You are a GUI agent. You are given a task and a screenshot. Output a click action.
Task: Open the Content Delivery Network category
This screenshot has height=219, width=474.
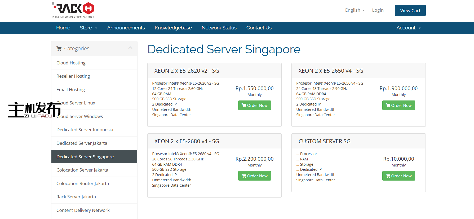click(x=83, y=210)
